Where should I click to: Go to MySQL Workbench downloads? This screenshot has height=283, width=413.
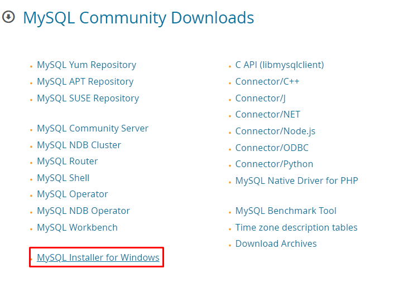[77, 227]
